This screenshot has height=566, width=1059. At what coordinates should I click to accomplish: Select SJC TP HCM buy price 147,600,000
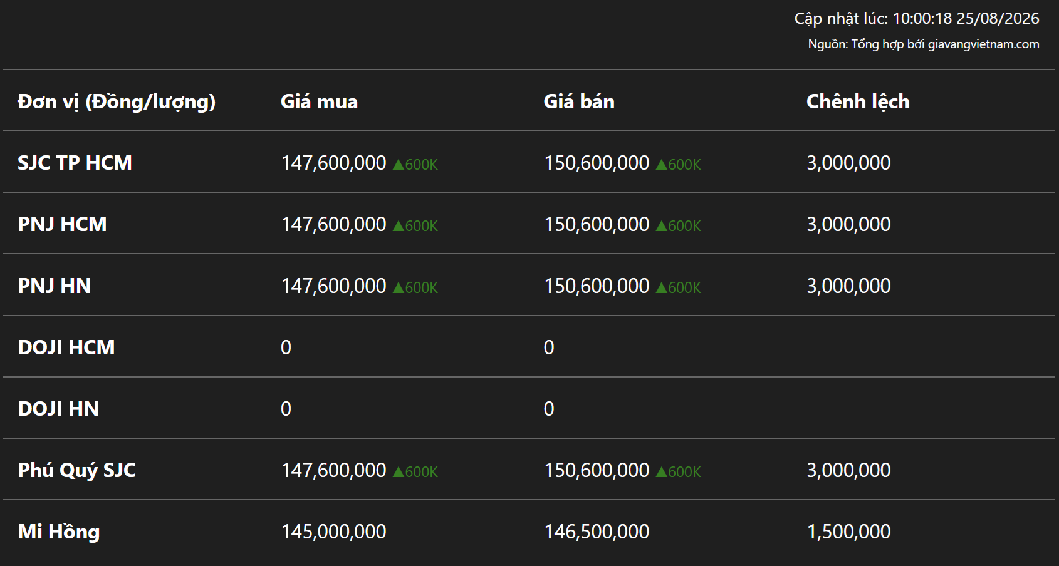click(x=333, y=163)
